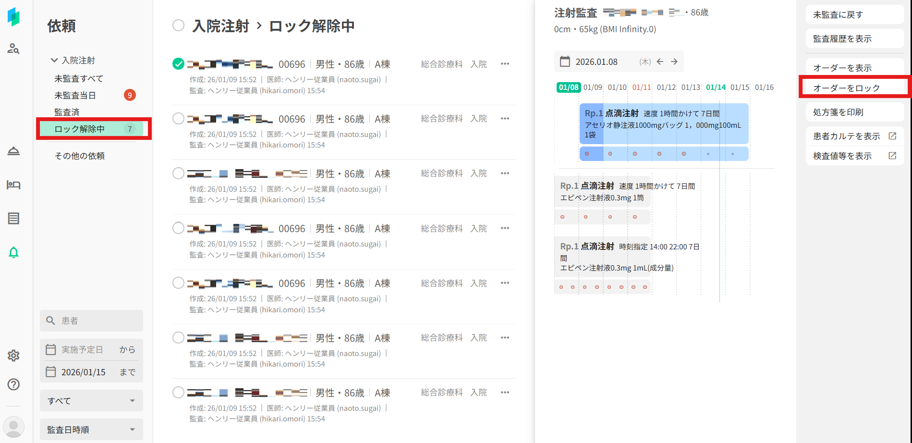The width and height of the screenshot is (912, 443).
Task: Open more options for the fifth request row
Action: pos(505,283)
